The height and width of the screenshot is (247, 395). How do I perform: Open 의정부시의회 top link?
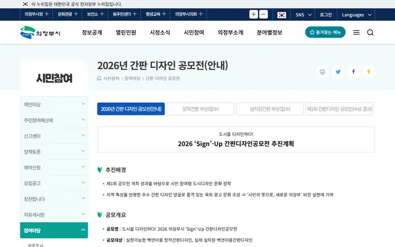click(186, 14)
